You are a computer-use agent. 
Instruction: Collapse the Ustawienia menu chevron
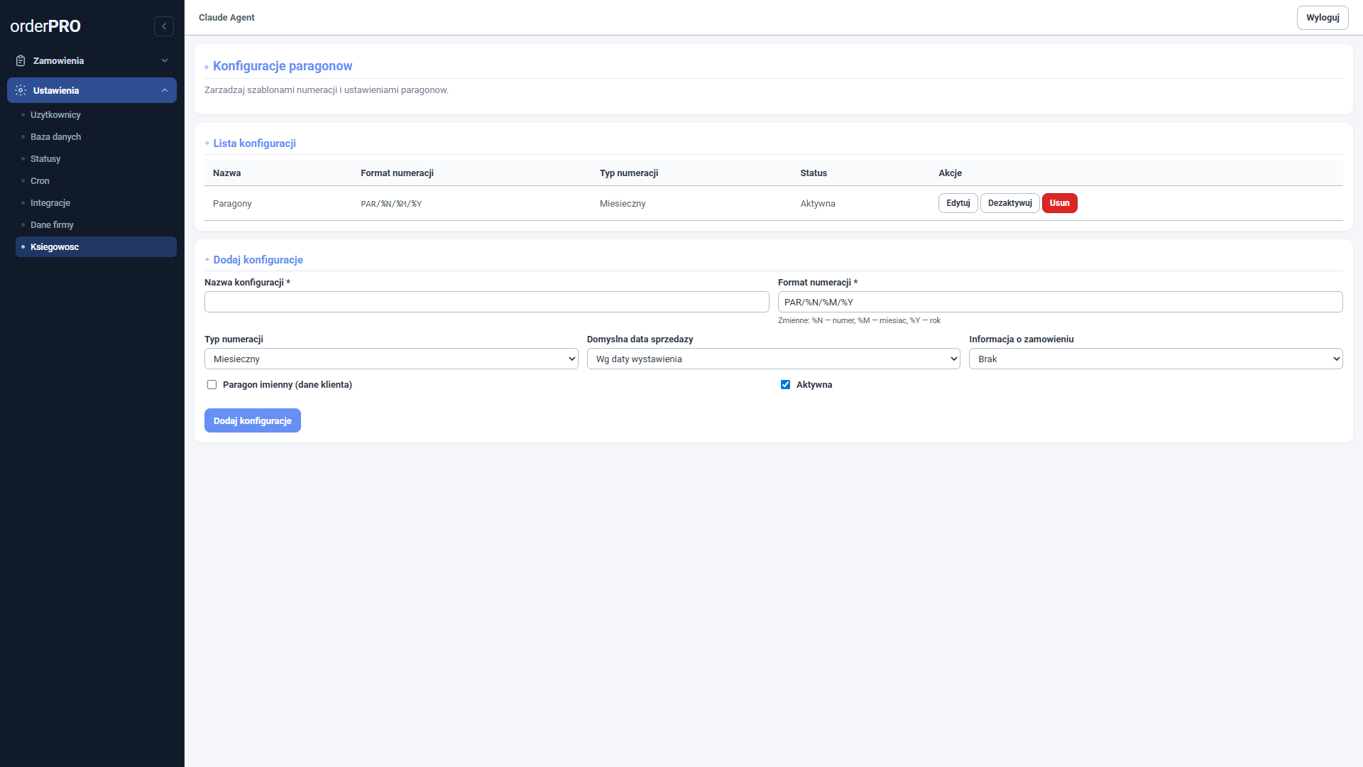(165, 90)
